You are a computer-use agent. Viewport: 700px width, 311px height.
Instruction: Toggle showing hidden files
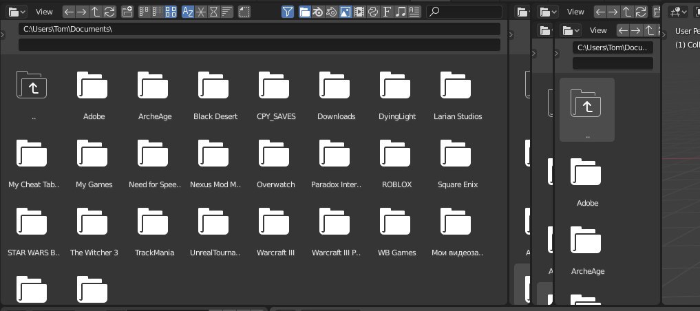point(244,12)
